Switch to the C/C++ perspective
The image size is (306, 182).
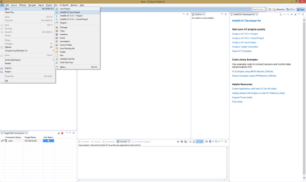[291, 10]
